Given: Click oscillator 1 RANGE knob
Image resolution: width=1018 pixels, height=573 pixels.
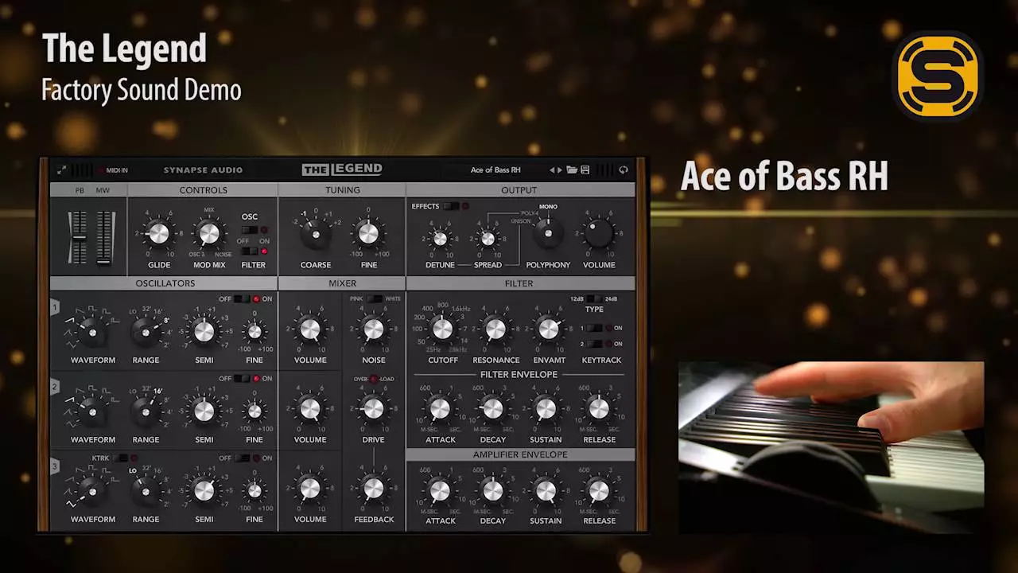Looking at the screenshot, I should tap(146, 333).
